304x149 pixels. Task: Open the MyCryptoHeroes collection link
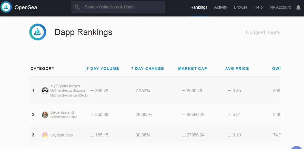click(x=65, y=86)
